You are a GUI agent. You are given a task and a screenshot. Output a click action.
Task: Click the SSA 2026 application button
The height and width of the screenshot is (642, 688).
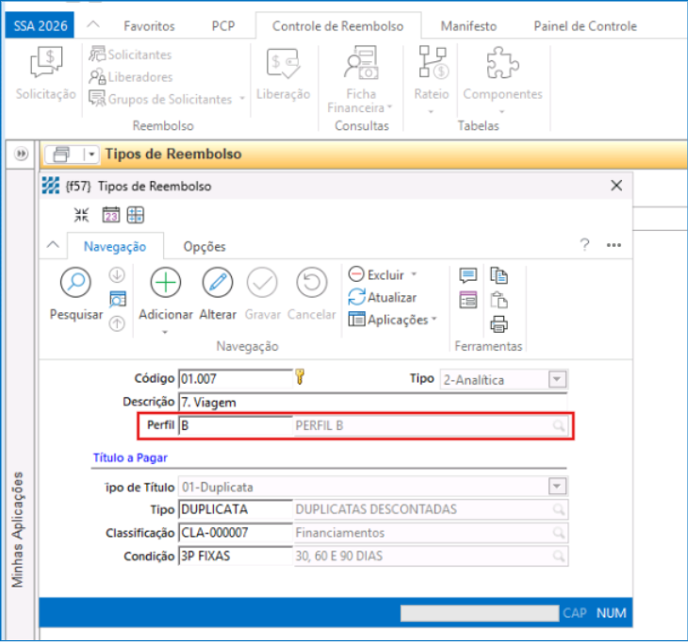[41, 25]
